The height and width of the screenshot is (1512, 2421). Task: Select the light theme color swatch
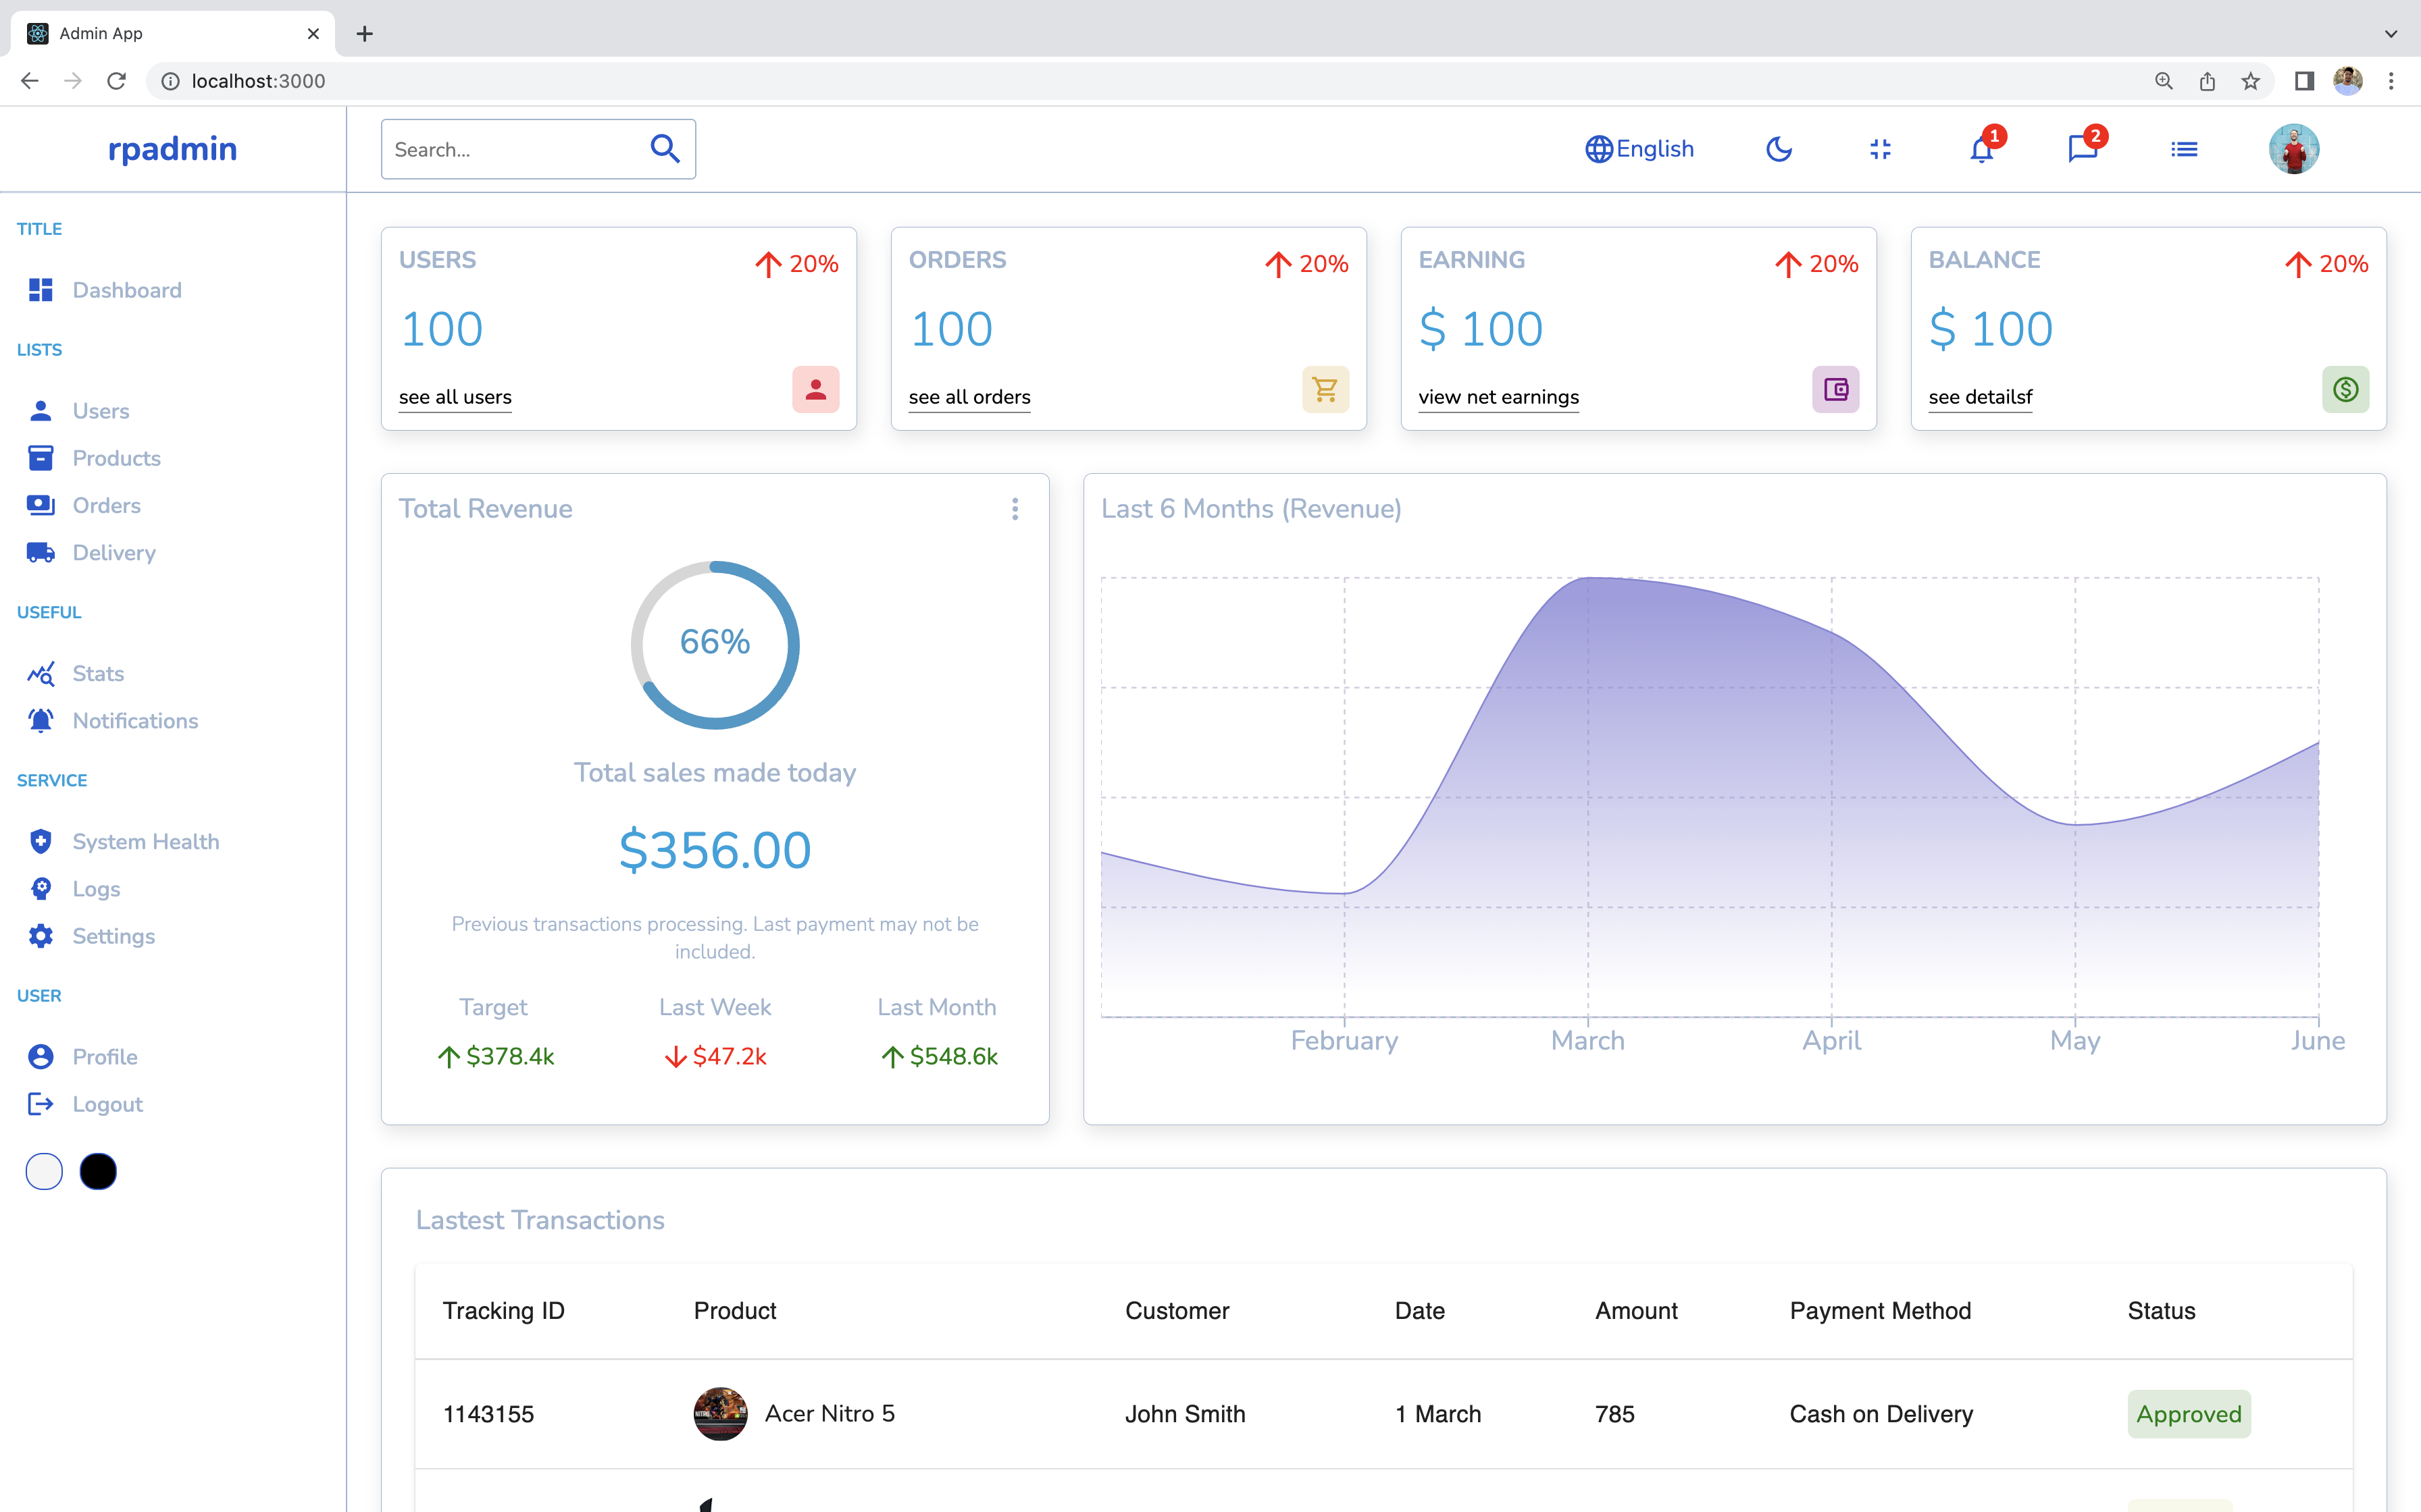(44, 1171)
